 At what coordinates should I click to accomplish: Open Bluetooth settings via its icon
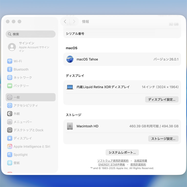coord(10,69)
